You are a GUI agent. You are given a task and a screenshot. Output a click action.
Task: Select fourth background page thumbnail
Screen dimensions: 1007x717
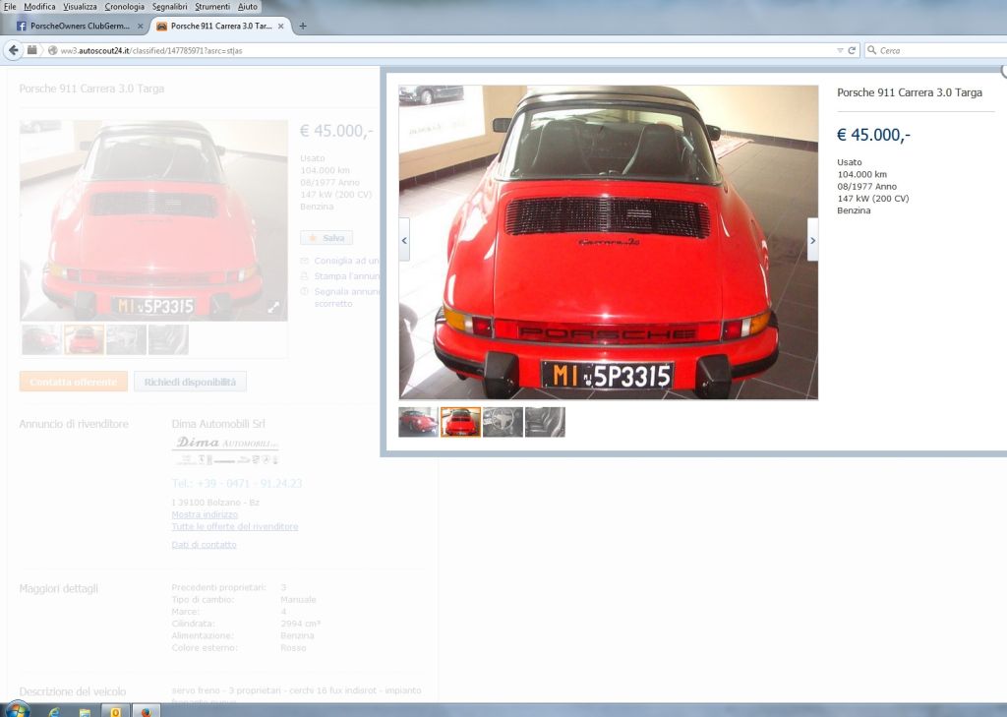click(x=168, y=339)
